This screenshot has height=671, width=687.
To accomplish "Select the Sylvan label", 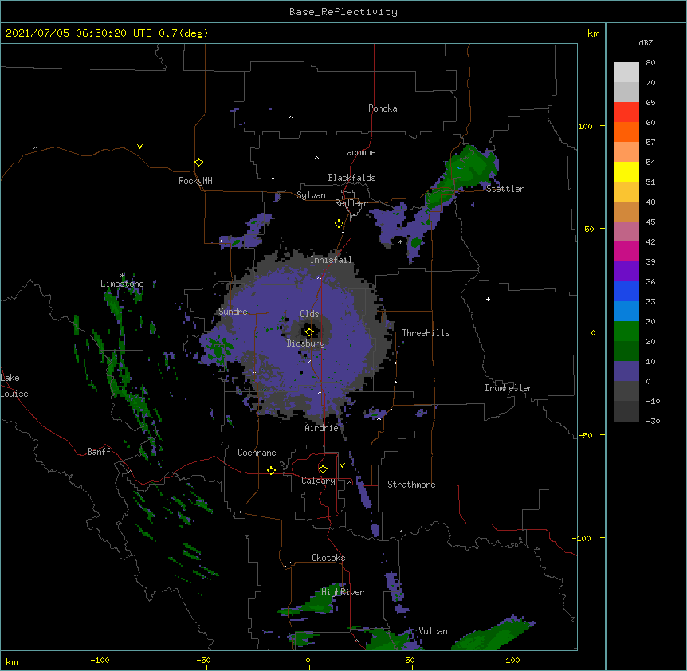I will coord(311,195).
